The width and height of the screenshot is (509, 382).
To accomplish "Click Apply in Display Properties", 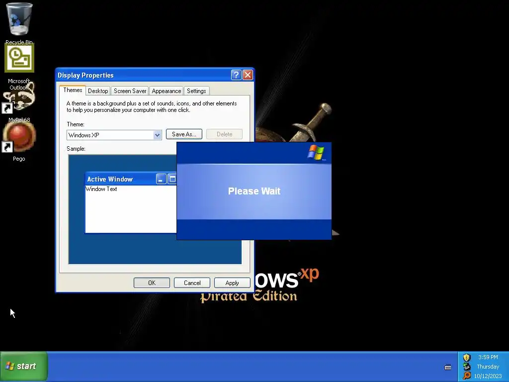I will click(232, 283).
